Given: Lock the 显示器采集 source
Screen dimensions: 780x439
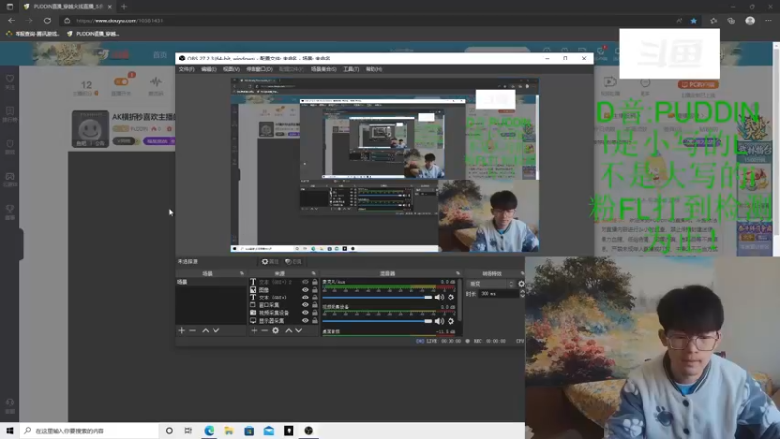Looking at the screenshot, I should [x=314, y=321].
